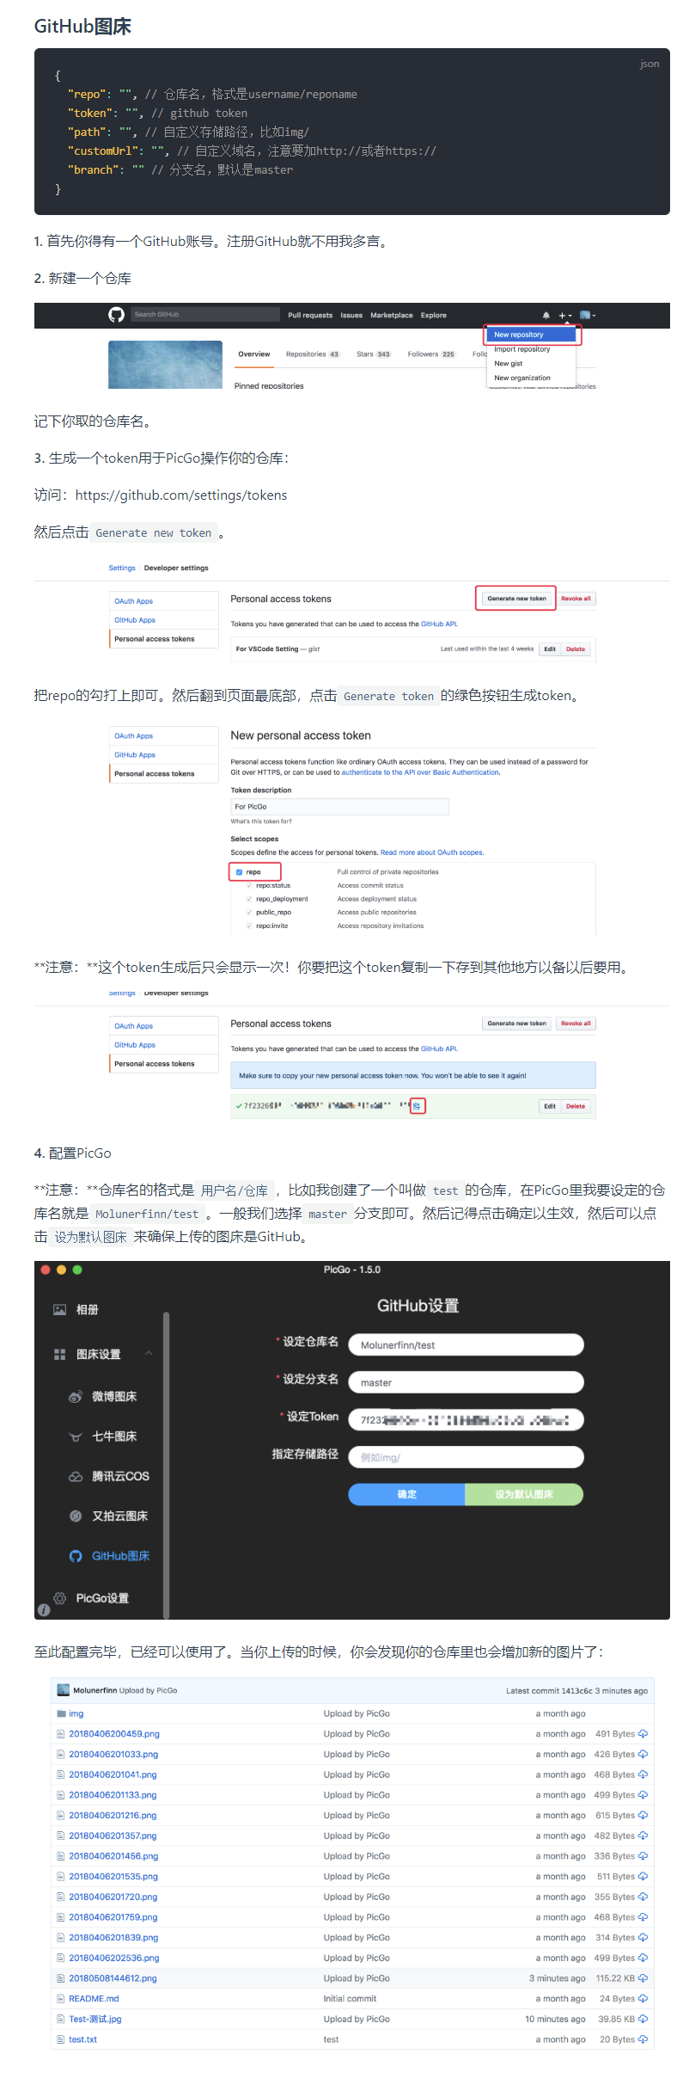
Task: Choose New gist from the dropdown
Action: click(509, 364)
